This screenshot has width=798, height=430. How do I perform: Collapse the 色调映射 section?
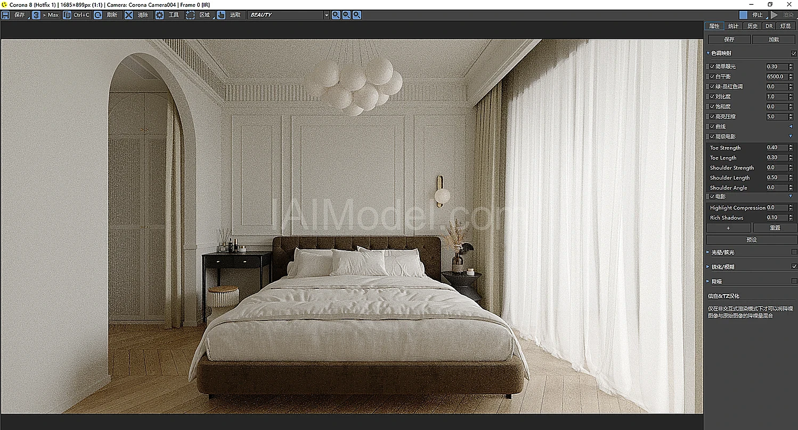click(x=709, y=53)
